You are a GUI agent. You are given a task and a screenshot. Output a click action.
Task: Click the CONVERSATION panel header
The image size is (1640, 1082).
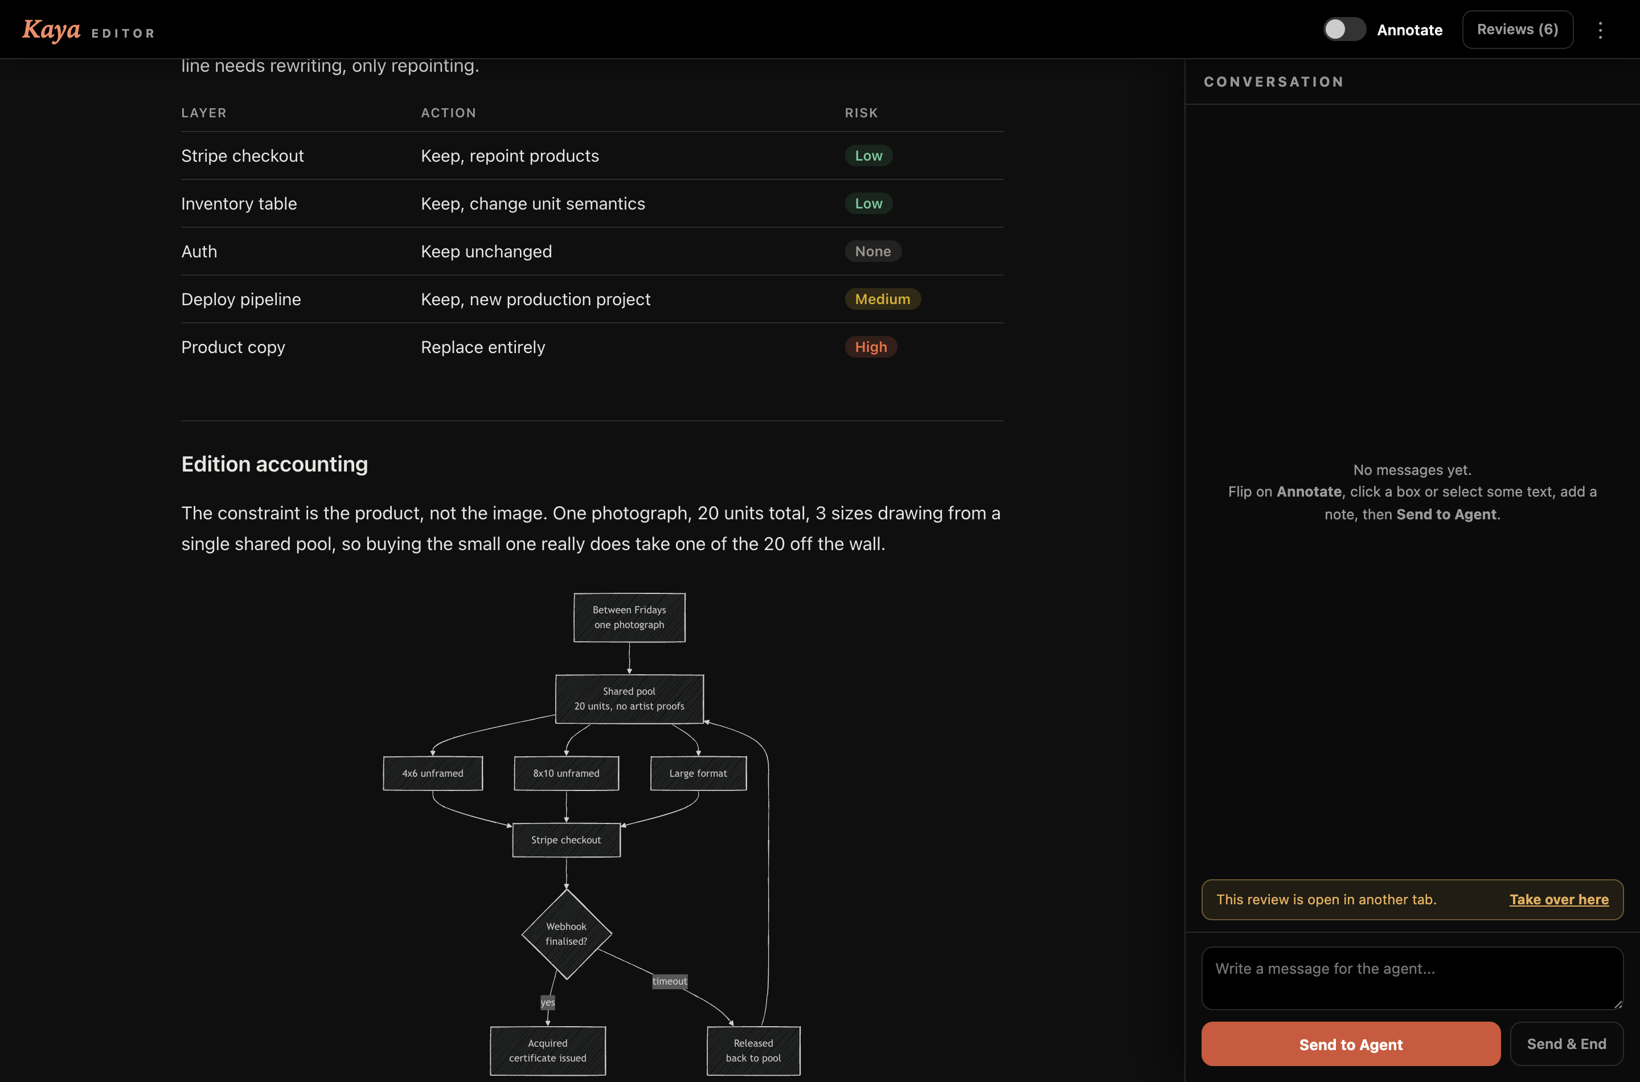1274,81
